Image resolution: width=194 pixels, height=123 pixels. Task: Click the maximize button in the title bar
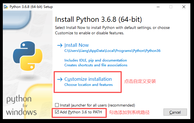pos(171,7)
